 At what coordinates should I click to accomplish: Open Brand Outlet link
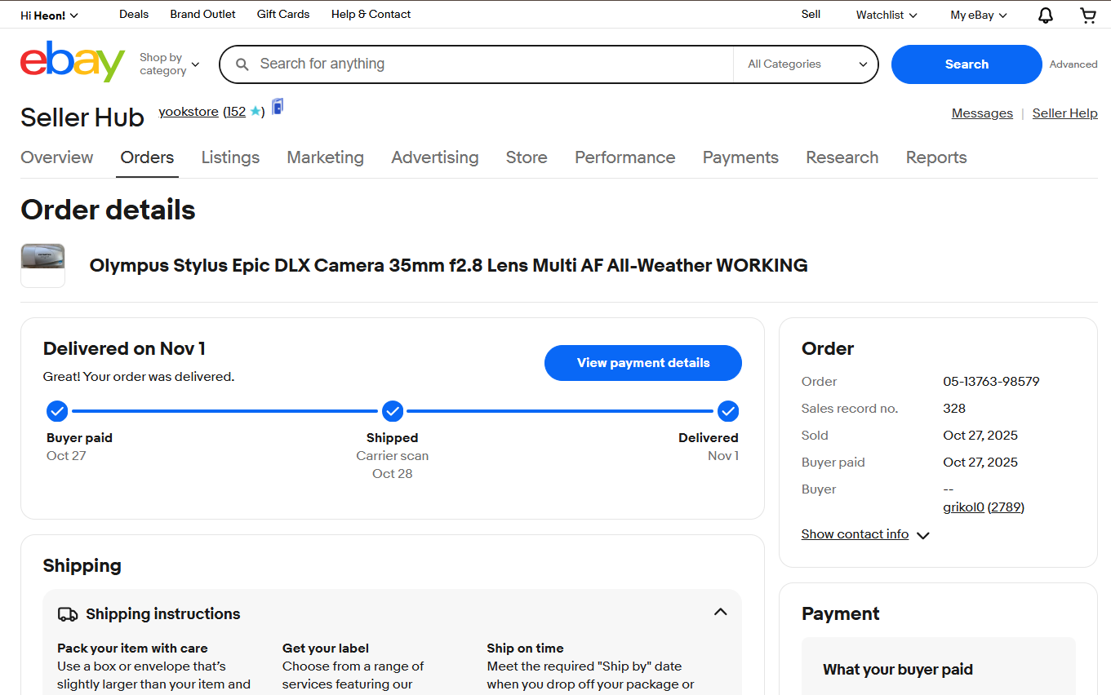click(x=203, y=14)
